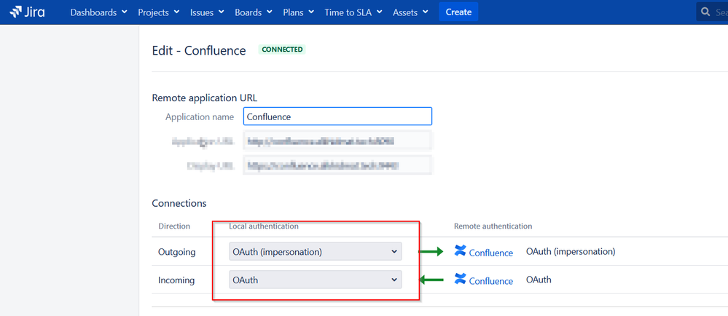
Task: Click the Confluence link in Incoming row
Action: (x=490, y=281)
